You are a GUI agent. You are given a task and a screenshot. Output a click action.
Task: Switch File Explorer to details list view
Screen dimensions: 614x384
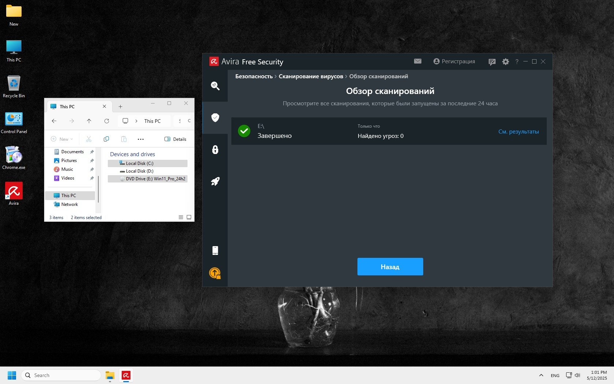(x=181, y=217)
